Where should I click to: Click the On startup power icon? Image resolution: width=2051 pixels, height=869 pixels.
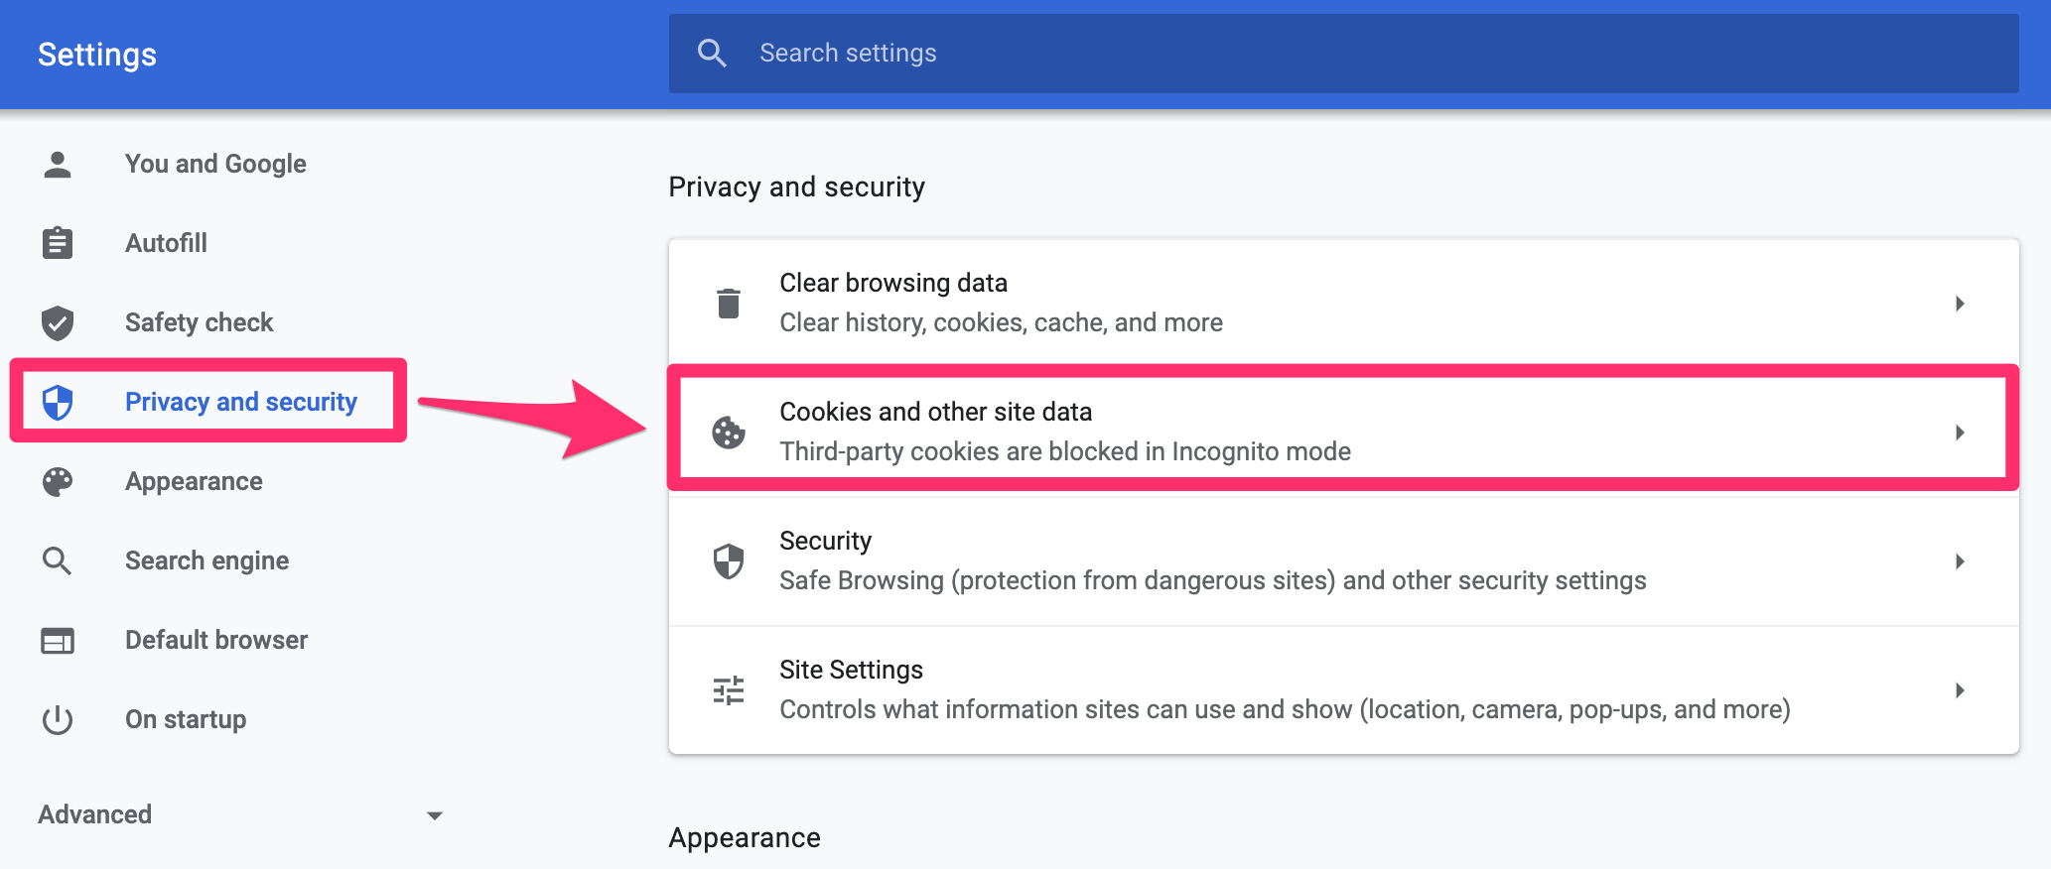click(58, 719)
